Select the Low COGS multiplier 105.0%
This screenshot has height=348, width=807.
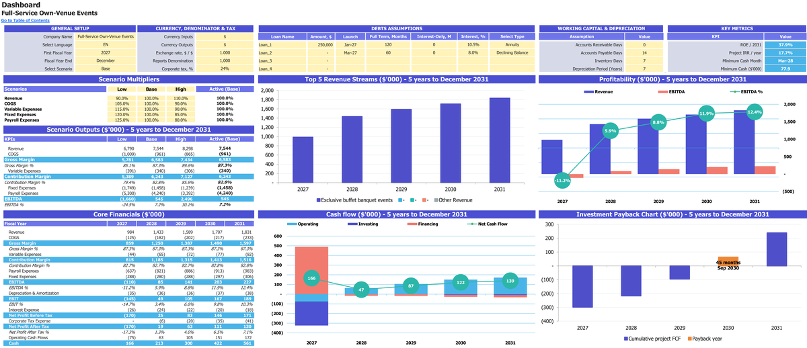[122, 103]
